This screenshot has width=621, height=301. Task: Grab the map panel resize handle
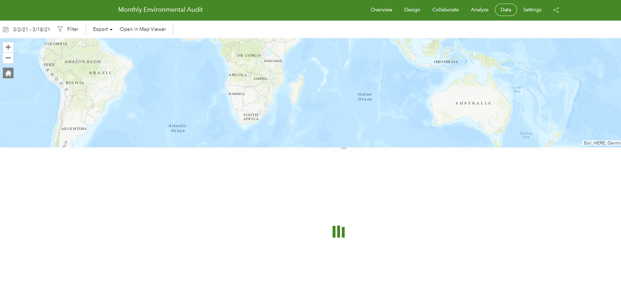[344, 149]
